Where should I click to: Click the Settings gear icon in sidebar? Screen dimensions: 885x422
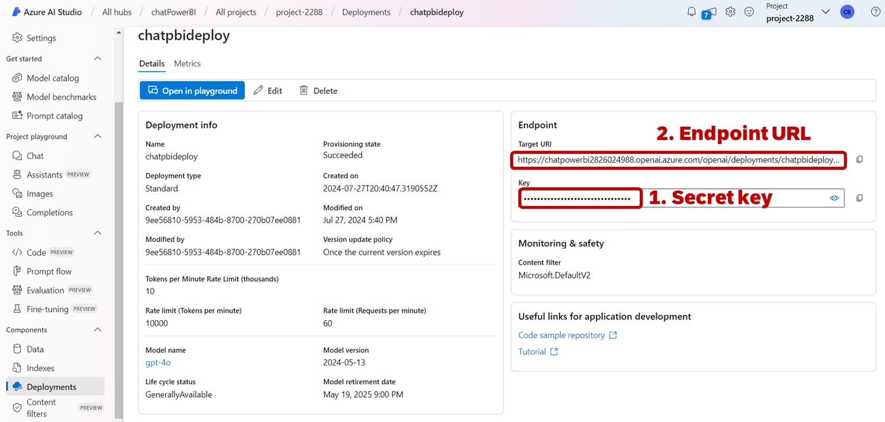pyautogui.click(x=17, y=38)
